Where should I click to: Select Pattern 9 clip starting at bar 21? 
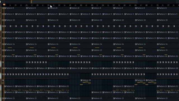click(20, 16)
